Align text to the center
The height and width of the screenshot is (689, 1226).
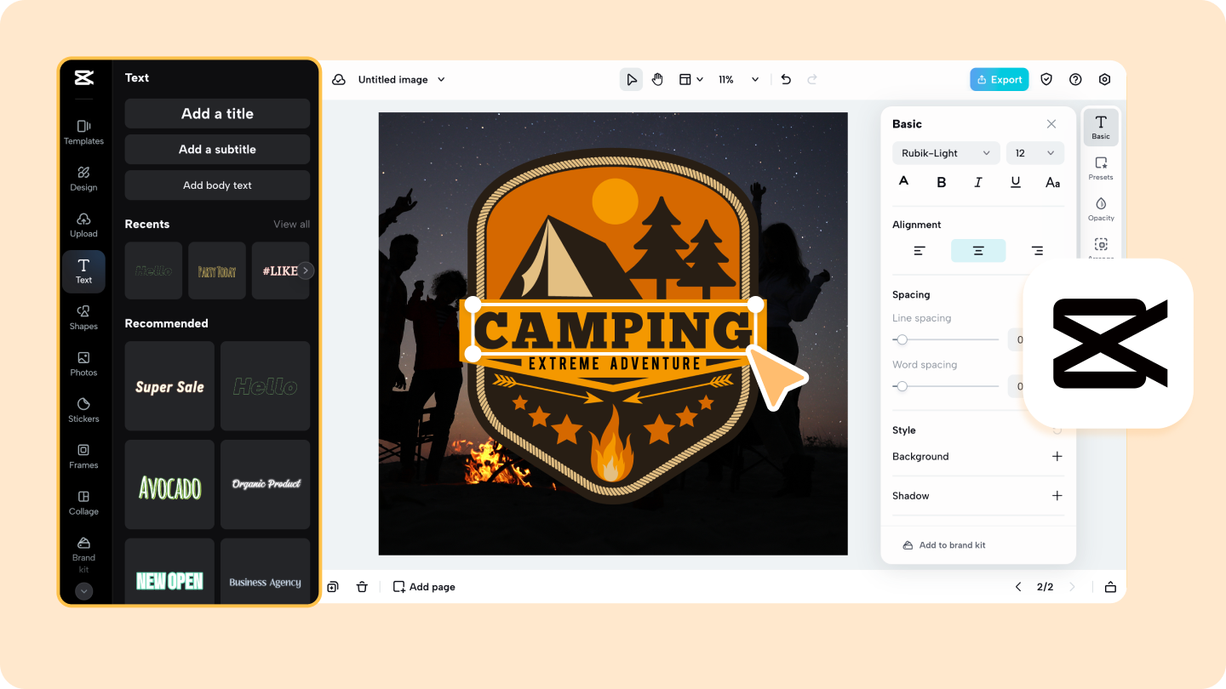pyautogui.click(x=978, y=251)
